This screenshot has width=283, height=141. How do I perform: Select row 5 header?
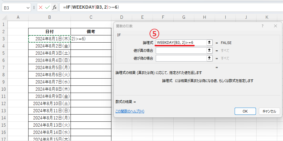point(4,53)
